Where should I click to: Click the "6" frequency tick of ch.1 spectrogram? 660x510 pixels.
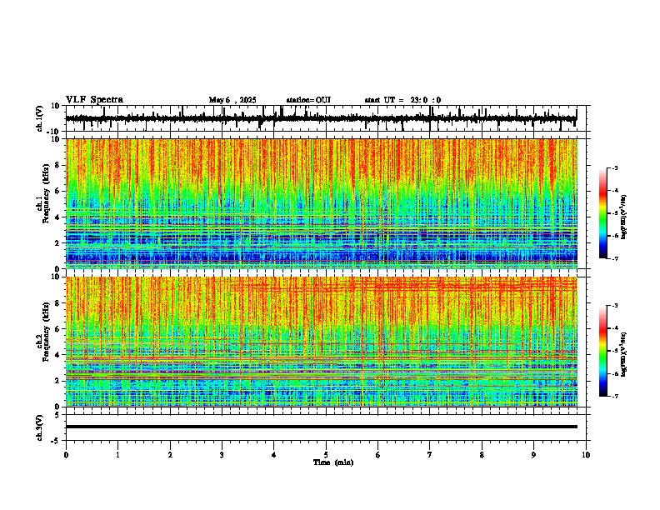[58, 192]
